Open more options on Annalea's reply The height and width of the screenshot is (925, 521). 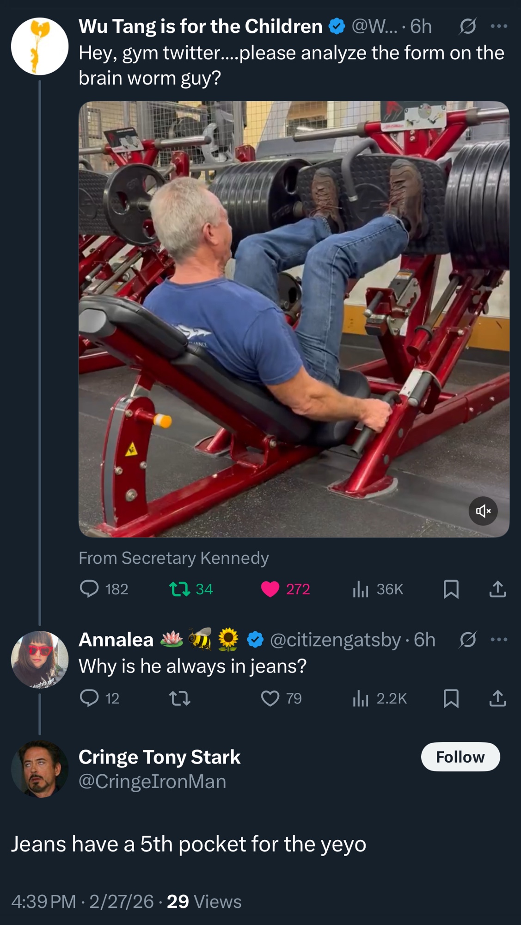(499, 640)
